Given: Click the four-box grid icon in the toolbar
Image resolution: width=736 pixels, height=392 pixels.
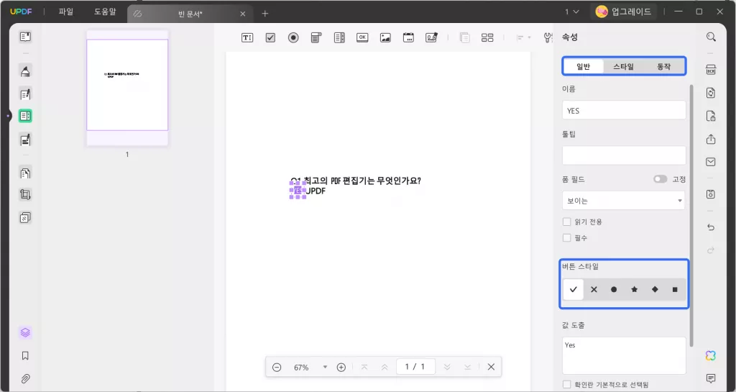Looking at the screenshot, I should (x=487, y=38).
